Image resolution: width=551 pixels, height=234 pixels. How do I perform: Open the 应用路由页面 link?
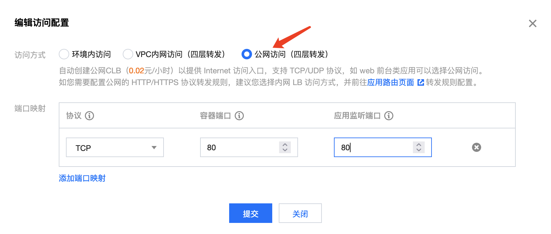point(391,82)
